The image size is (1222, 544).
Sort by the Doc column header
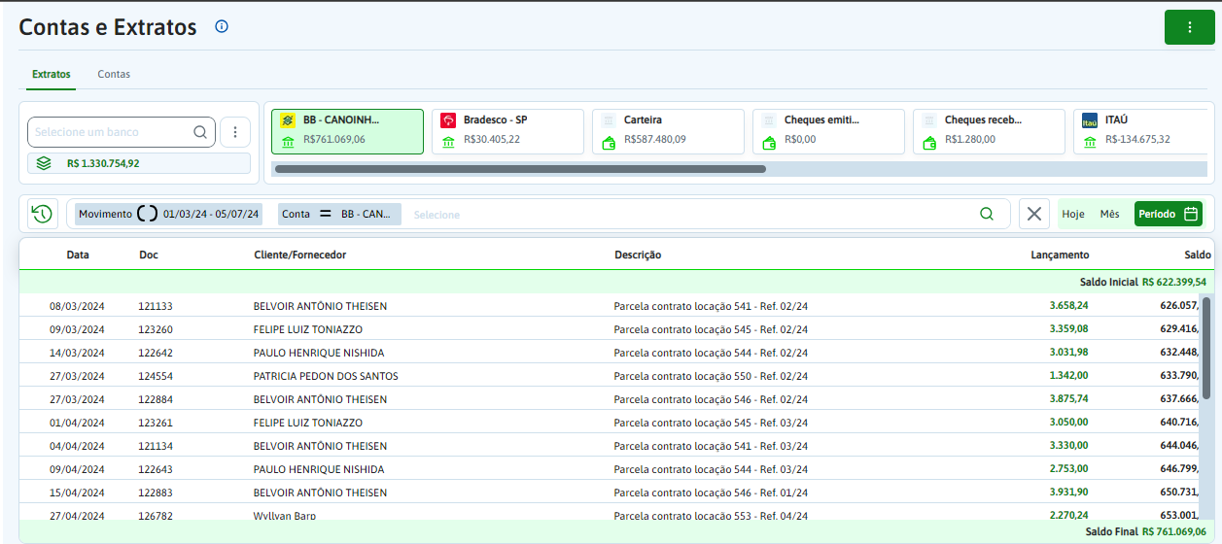coord(149,255)
